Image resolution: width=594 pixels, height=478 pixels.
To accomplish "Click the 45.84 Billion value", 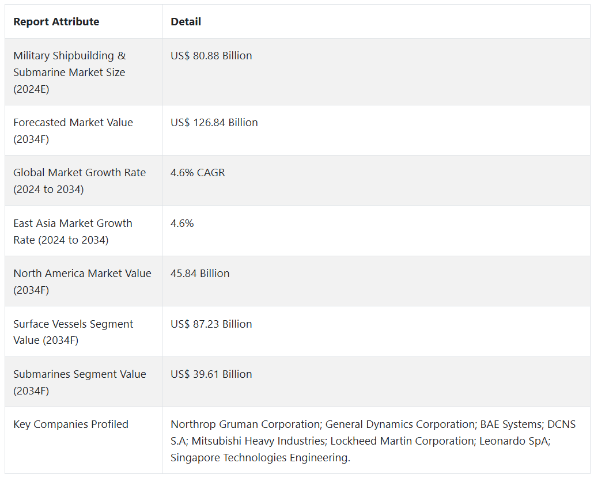I will pos(200,274).
